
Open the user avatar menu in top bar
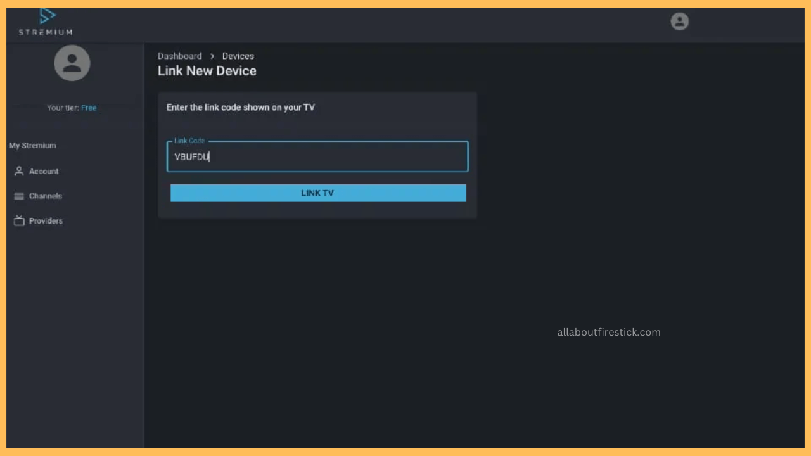tap(679, 22)
